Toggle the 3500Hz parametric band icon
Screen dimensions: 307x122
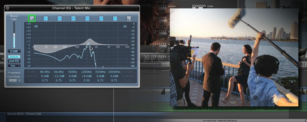101,18
